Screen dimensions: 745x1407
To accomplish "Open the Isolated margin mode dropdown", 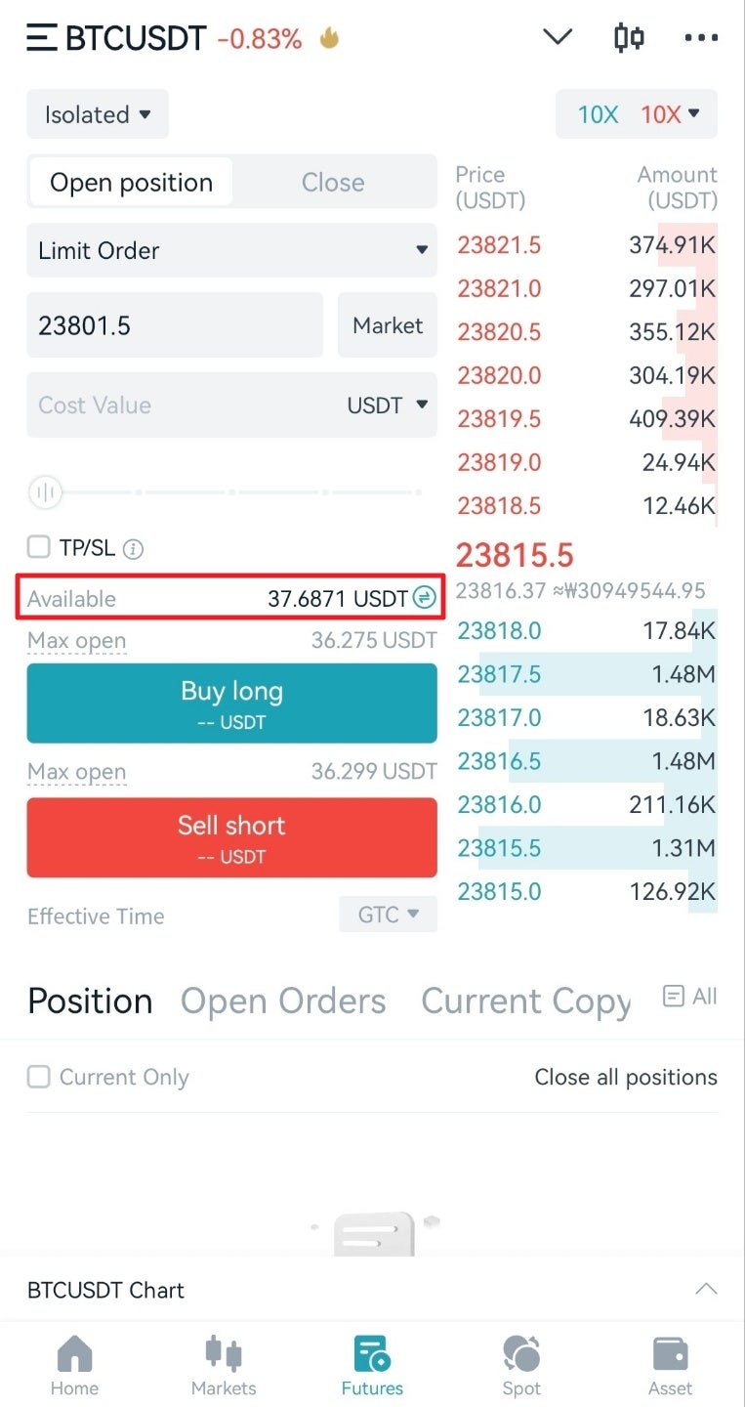I will [98, 114].
